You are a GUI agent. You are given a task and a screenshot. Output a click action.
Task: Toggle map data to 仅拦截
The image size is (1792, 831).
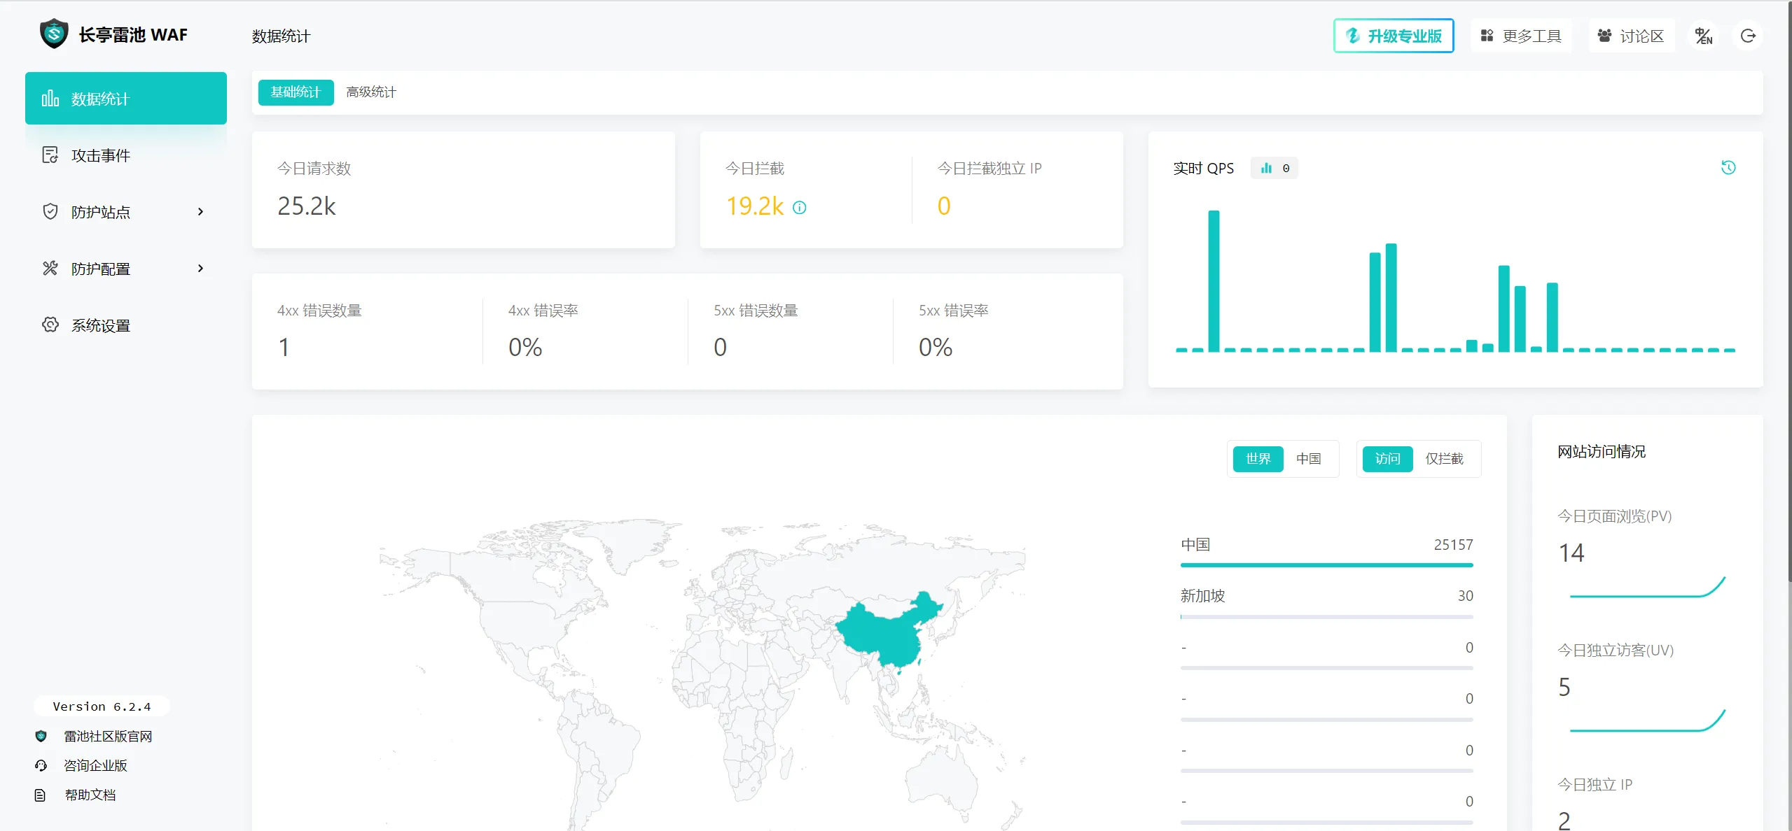pos(1444,459)
